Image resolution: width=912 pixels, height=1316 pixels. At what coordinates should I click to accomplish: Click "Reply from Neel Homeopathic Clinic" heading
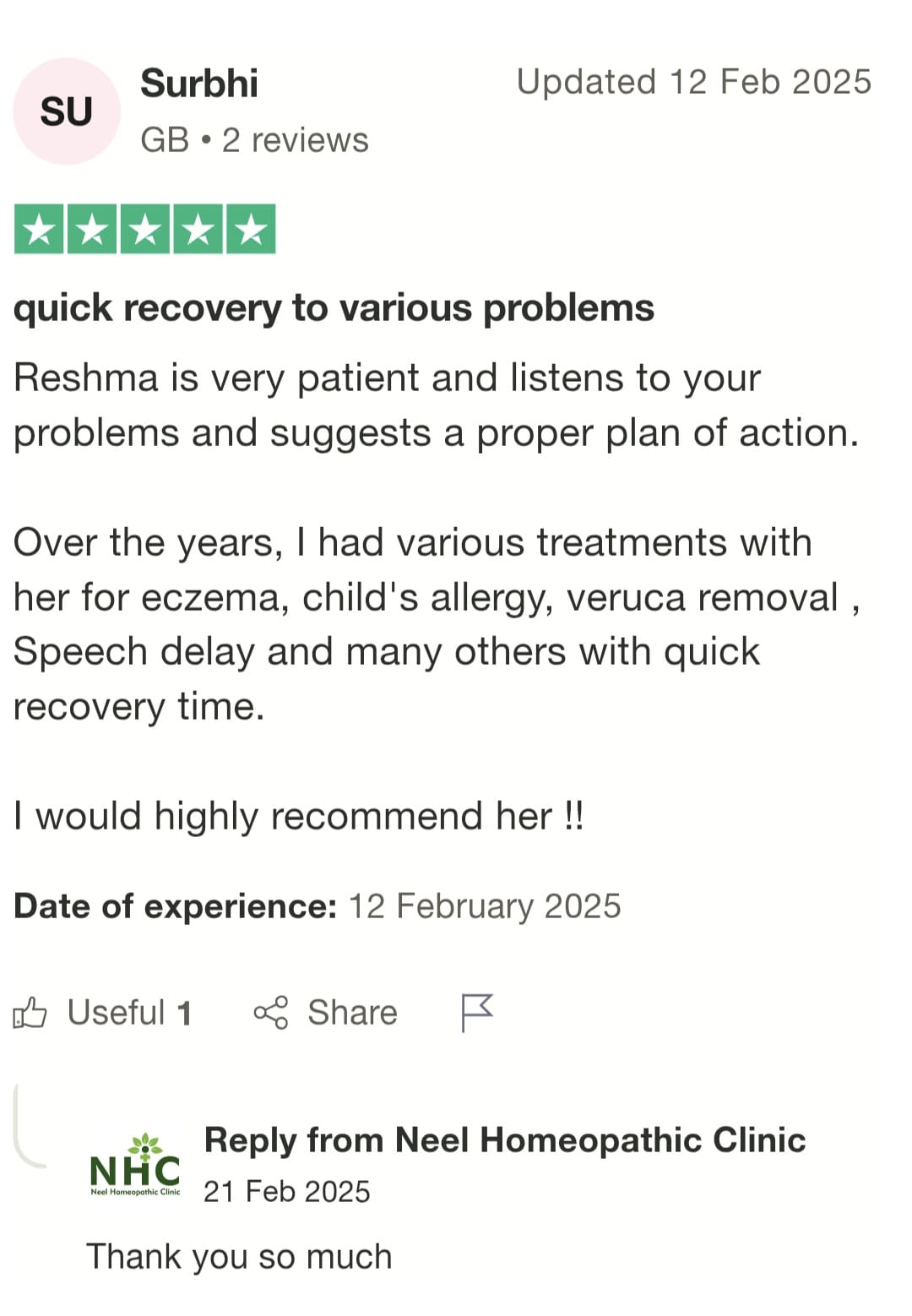[x=505, y=1139]
